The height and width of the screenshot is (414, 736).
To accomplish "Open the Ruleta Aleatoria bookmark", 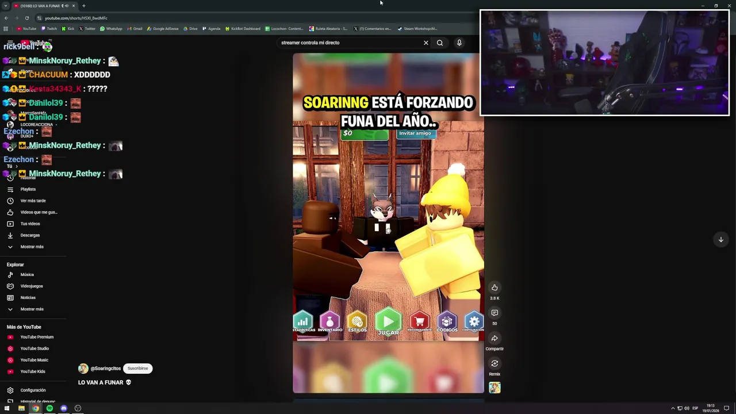I will 328,29.
